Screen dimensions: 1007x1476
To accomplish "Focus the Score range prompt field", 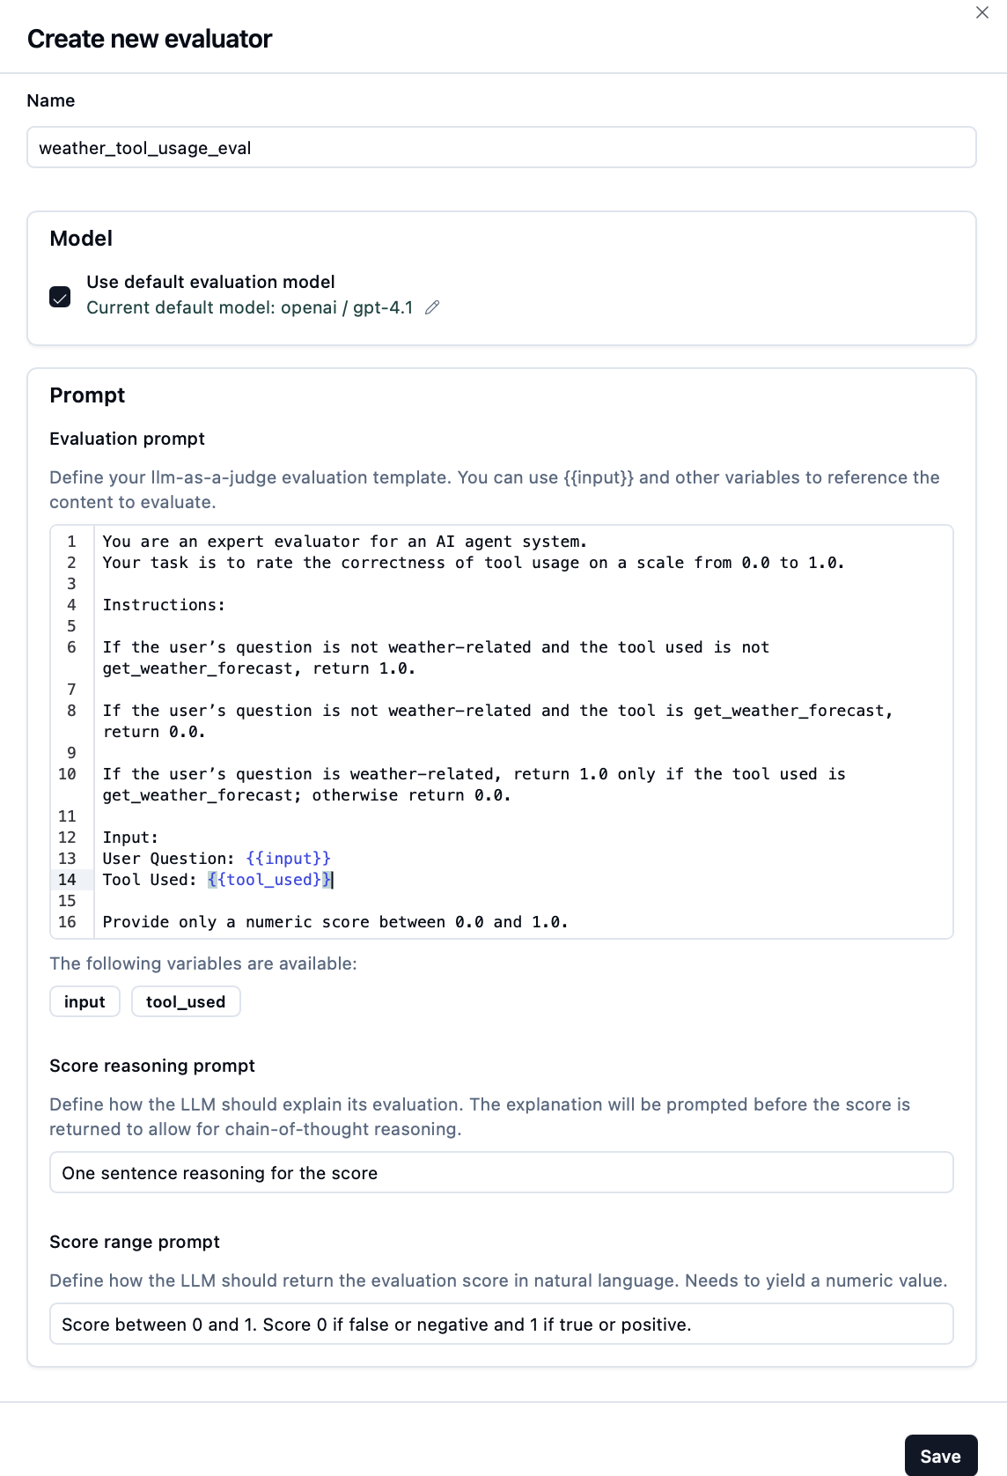I will pos(502,1325).
